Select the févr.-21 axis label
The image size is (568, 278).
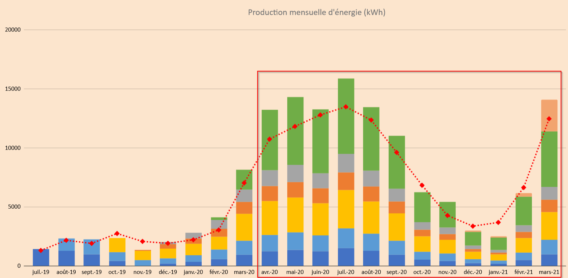pyautogui.click(x=524, y=272)
